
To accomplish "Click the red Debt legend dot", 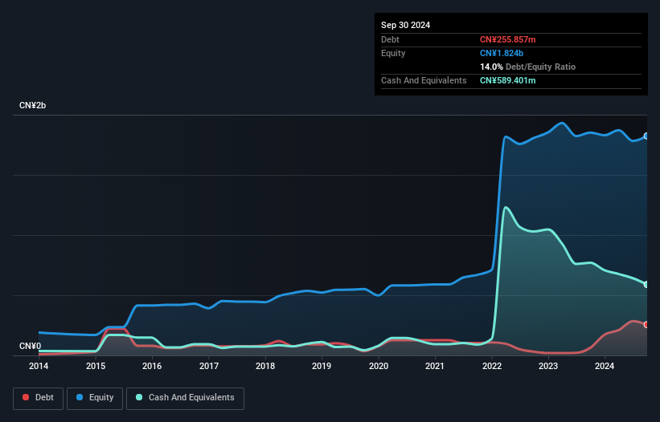I will point(26,397).
